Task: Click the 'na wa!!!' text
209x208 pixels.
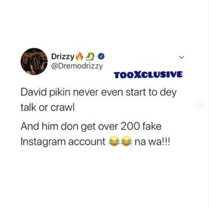Action: [x=152, y=142]
